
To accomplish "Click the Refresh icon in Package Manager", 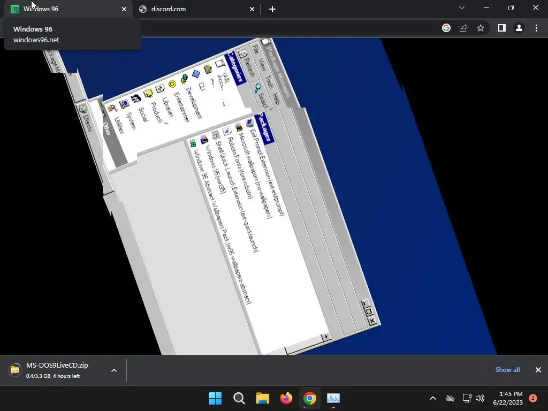I will coord(242,54).
